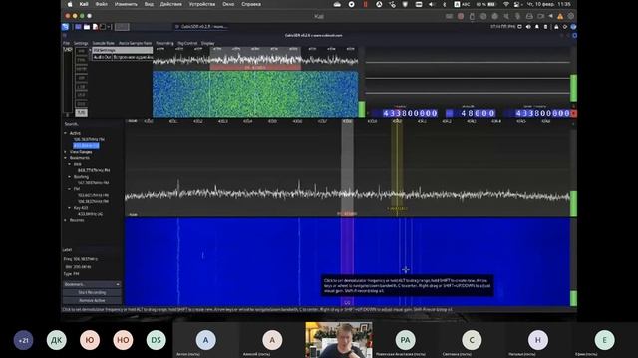Click the Kali panel volume icon
The height and width of the screenshot is (358, 638).
coord(528,27)
